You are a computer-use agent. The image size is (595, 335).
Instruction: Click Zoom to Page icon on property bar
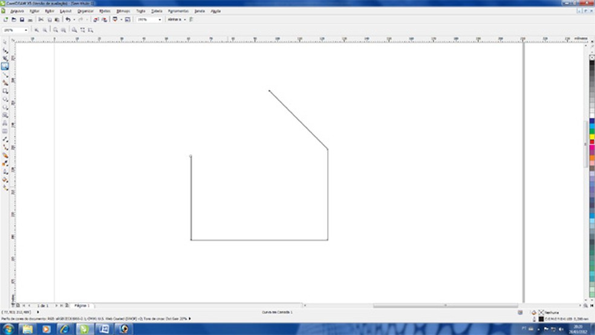coord(74,30)
